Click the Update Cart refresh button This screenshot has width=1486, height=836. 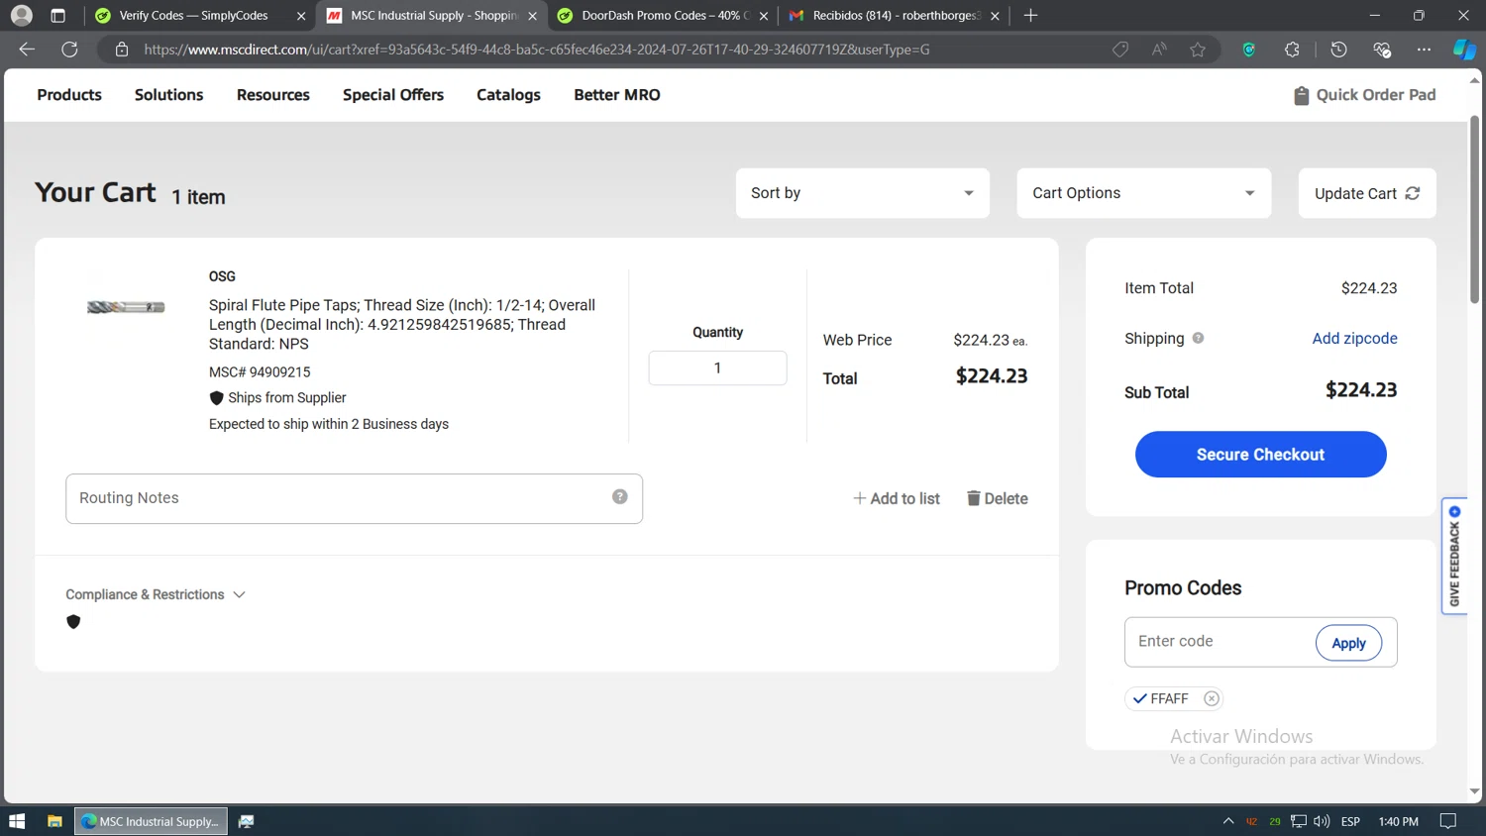1366,193
